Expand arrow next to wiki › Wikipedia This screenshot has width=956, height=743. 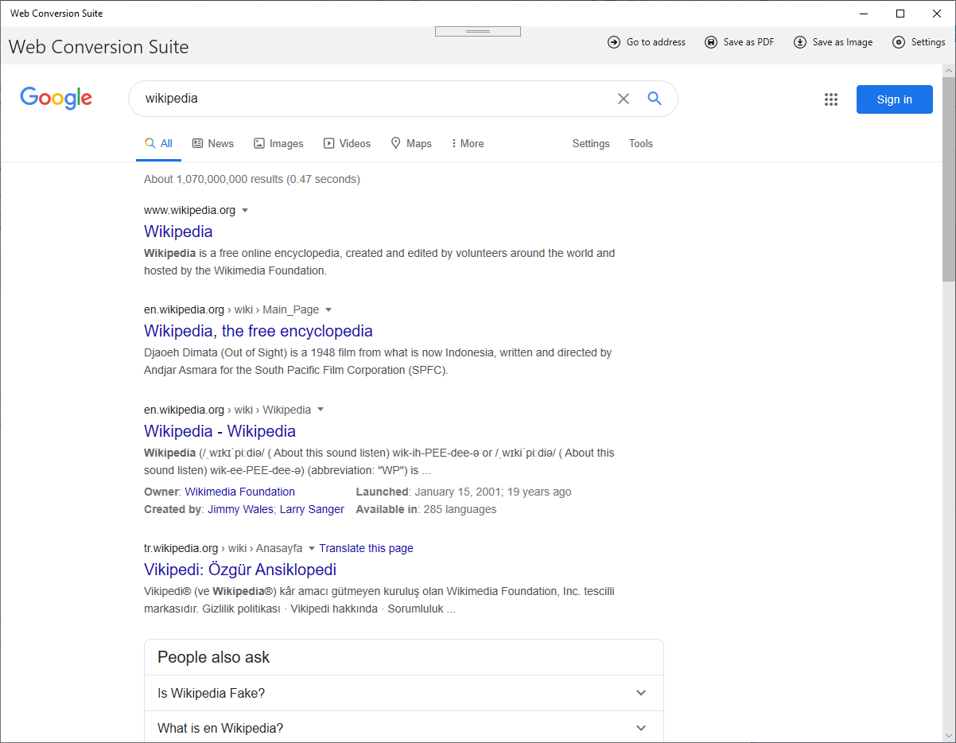coord(321,410)
